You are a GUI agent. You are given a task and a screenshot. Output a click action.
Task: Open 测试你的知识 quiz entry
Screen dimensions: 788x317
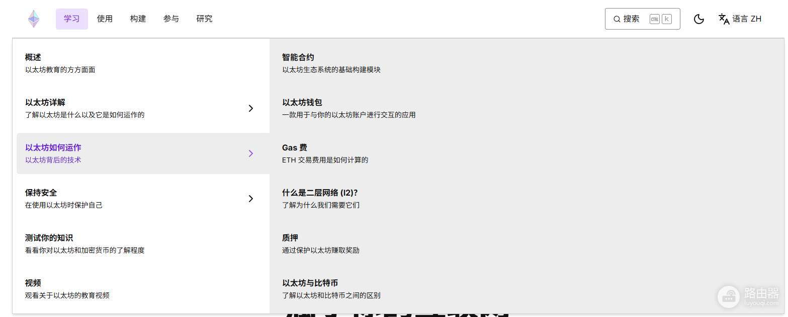pyautogui.click(x=143, y=244)
